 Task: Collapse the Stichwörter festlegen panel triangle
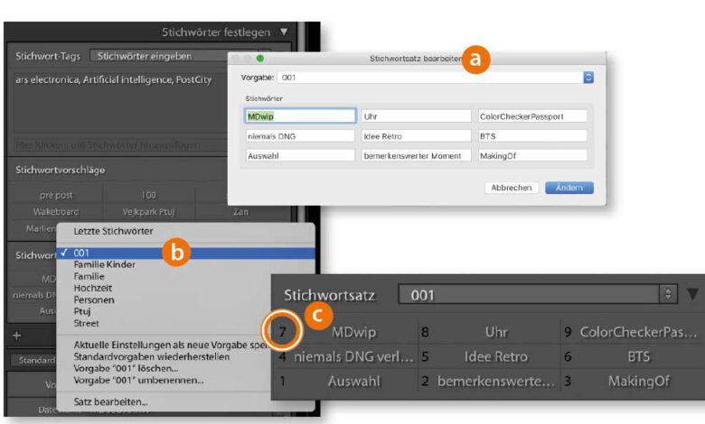284,32
